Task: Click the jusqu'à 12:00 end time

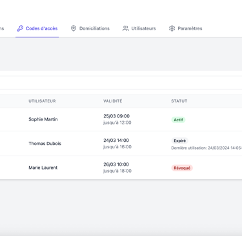Action: (x=117, y=123)
